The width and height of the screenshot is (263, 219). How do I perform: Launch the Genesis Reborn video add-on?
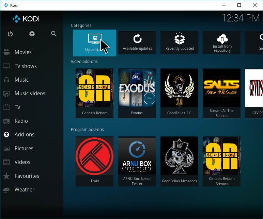pos(94,94)
